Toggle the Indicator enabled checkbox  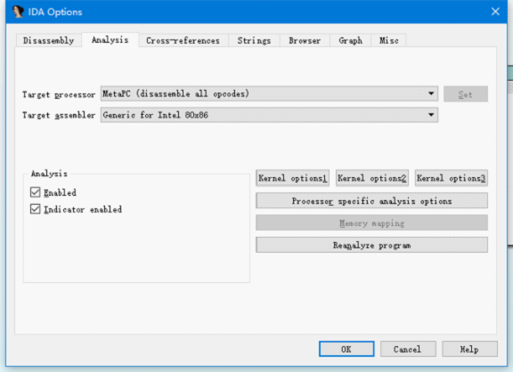point(35,209)
